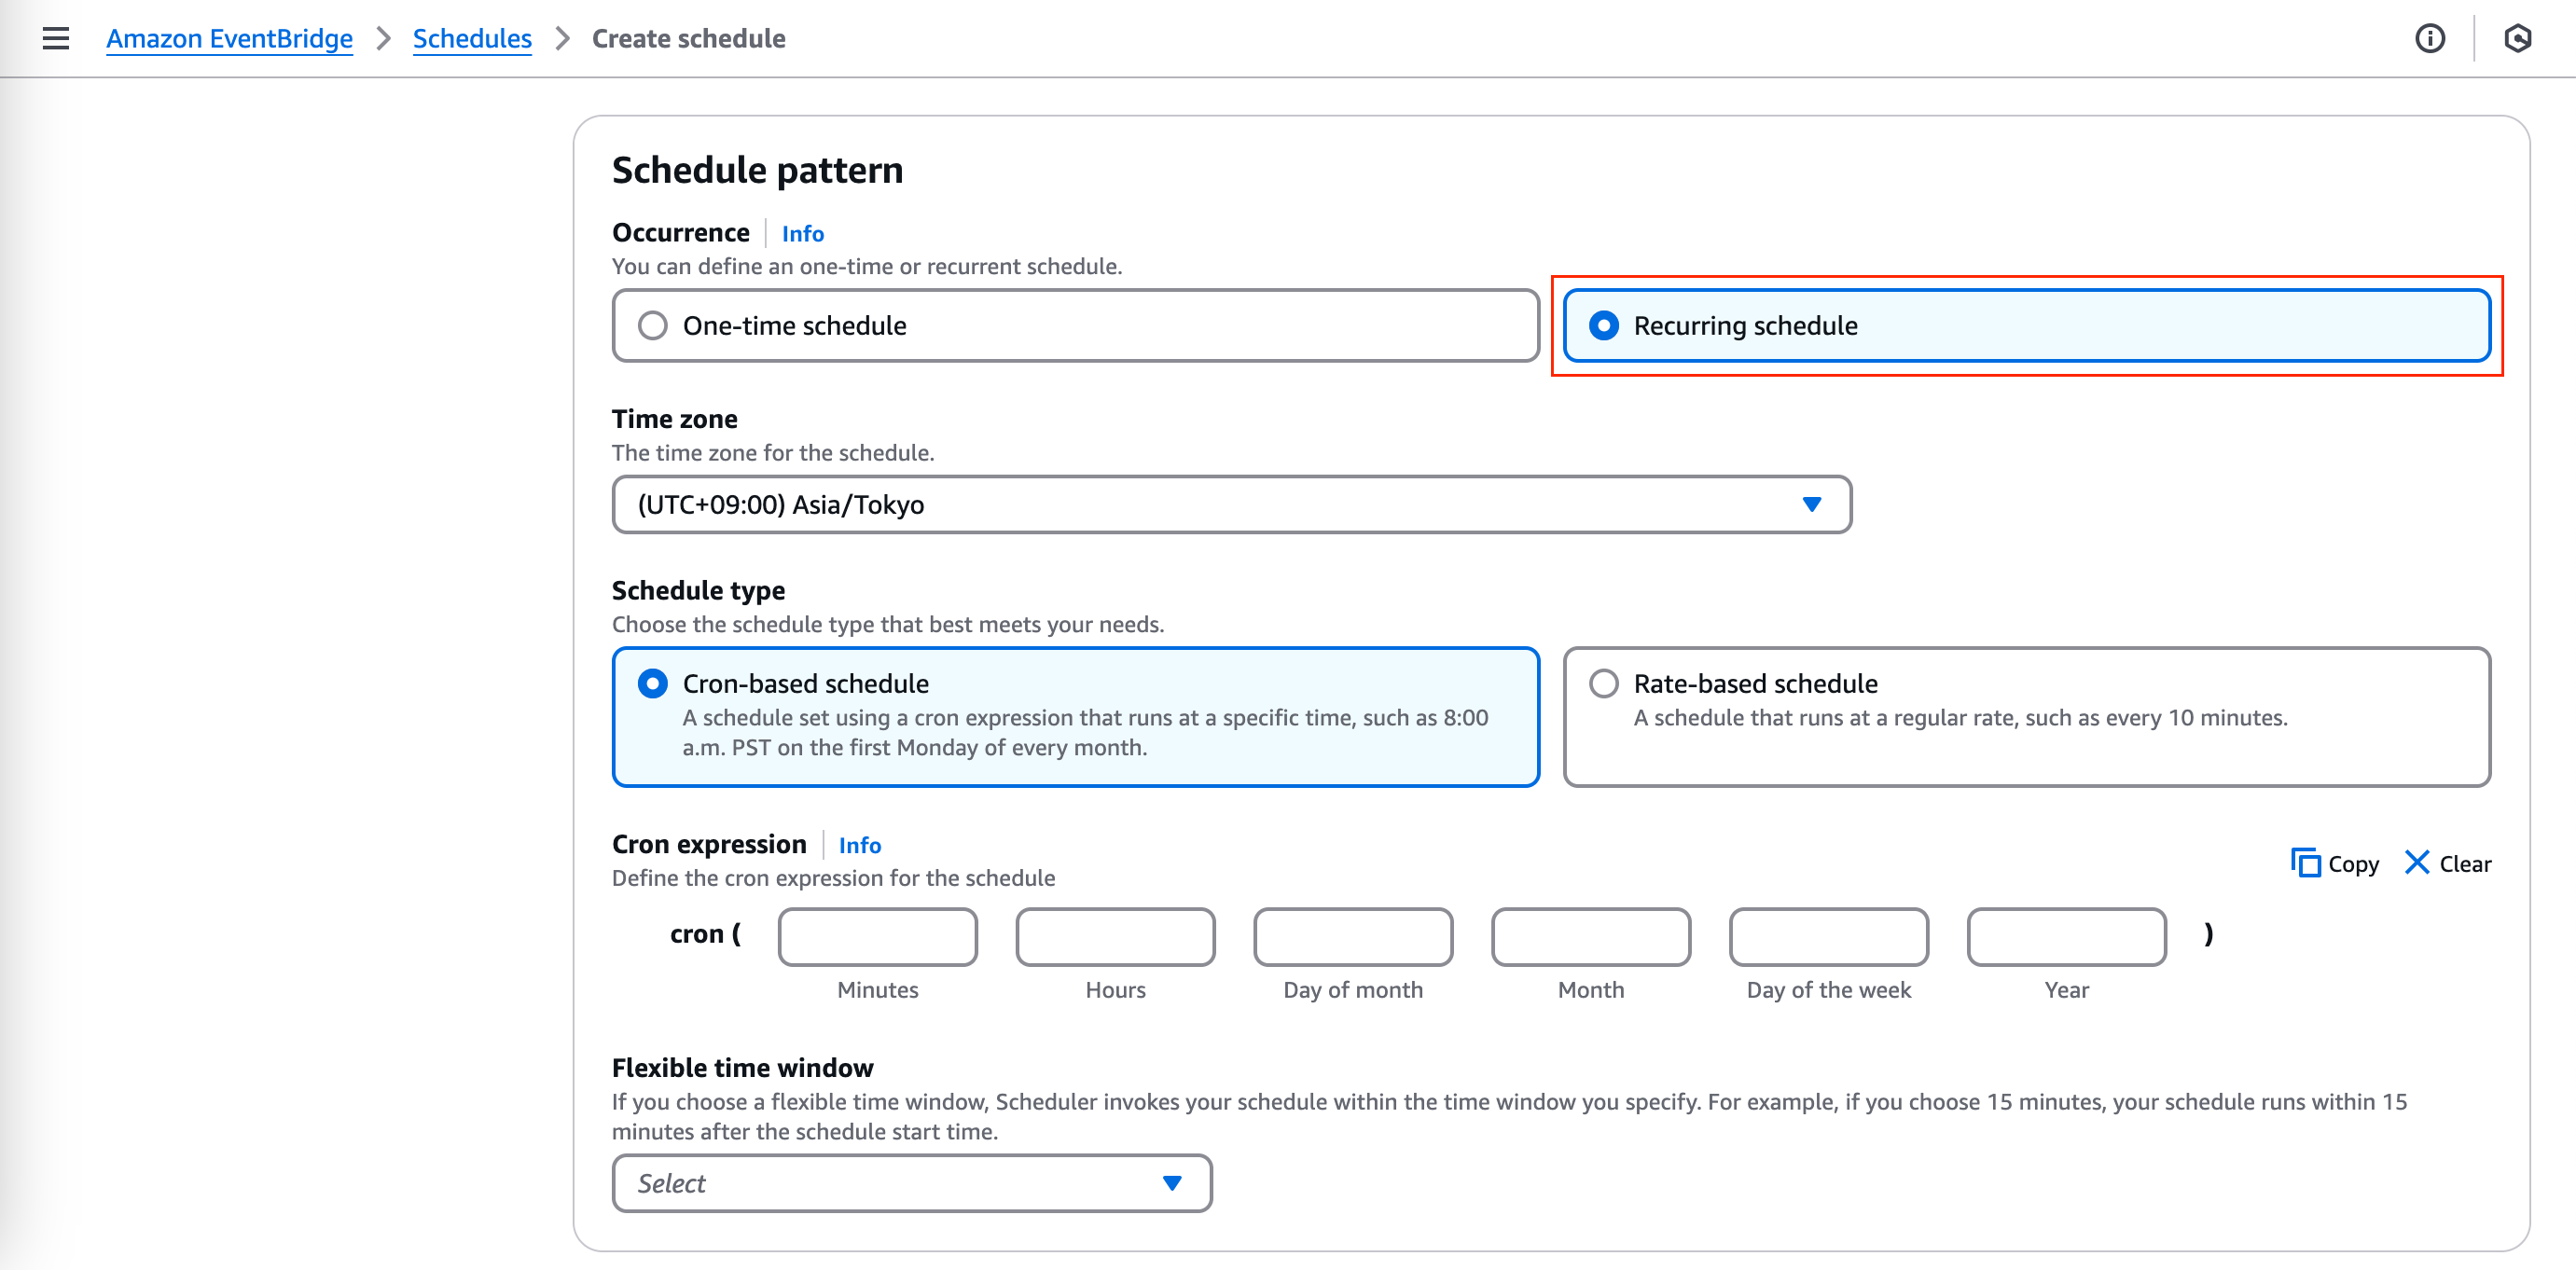
Task: Open Info link next to Occurrence
Action: point(802,233)
